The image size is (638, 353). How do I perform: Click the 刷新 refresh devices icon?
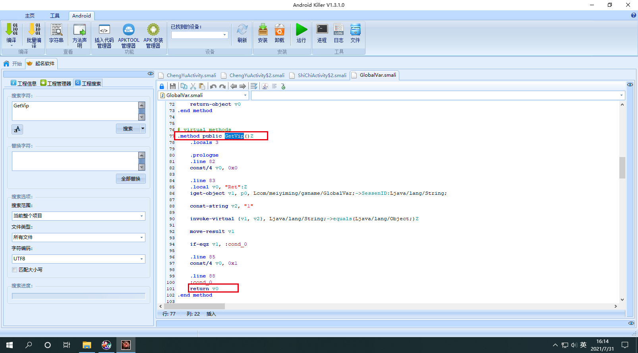(x=242, y=29)
